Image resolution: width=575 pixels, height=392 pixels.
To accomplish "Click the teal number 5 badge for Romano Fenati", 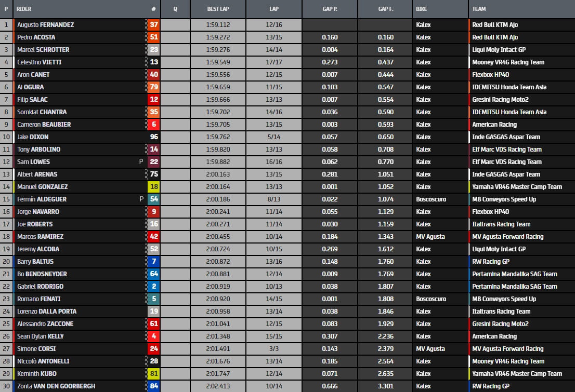I will (x=154, y=299).
